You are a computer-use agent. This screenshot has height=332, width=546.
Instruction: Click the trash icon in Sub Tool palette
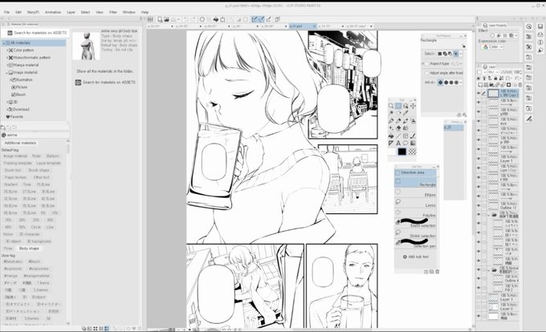point(438,272)
